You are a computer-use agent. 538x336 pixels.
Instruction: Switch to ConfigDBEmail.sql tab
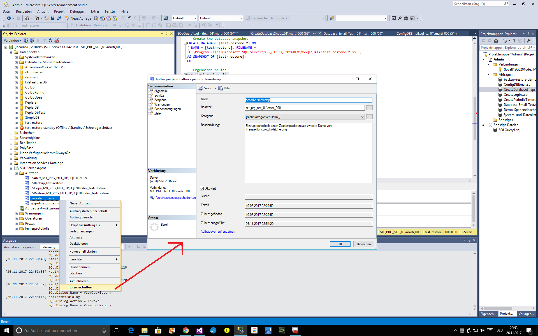[x=426, y=34]
